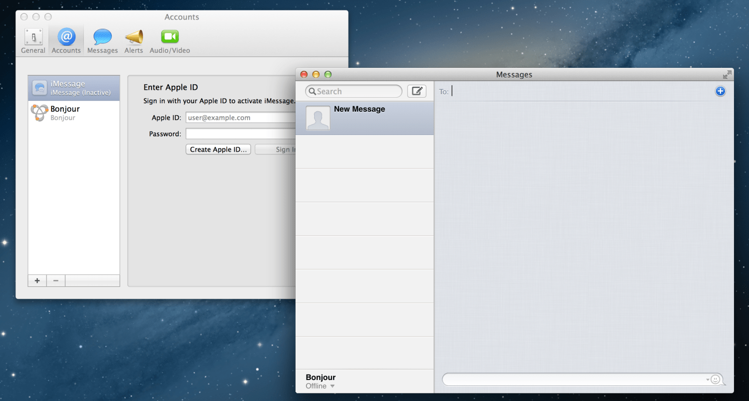
Task: Open the Audio/Video preferences tab
Action: pyautogui.click(x=170, y=41)
